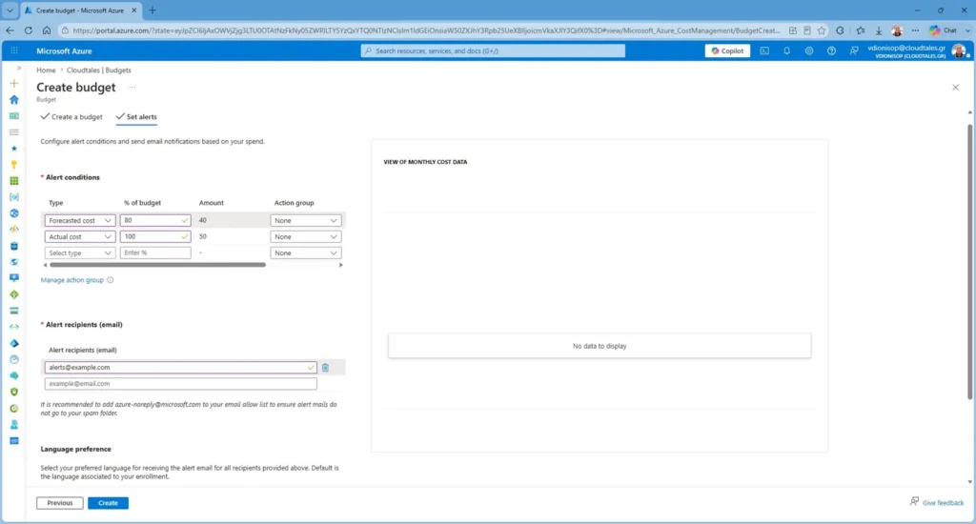Go to Home icon in Azure sidebar
The width and height of the screenshot is (976, 524).
(x=13, y=100)
